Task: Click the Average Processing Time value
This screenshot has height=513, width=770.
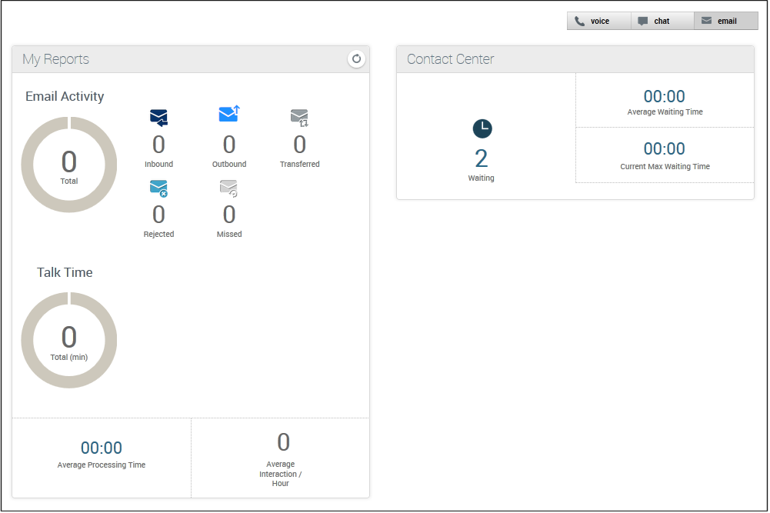Action: click(x=102, y=448)
